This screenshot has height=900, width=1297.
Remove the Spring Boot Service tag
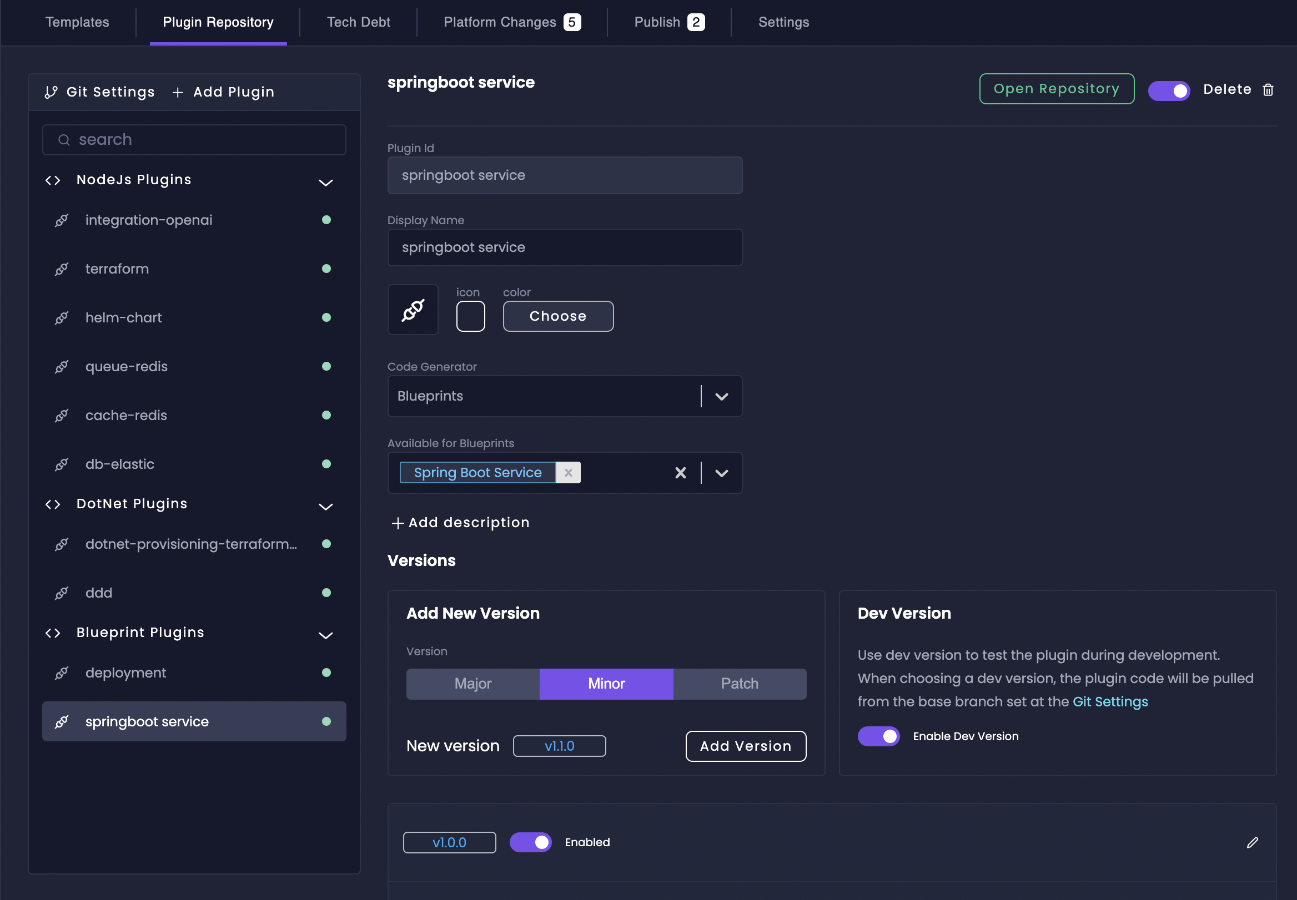click(x=568, y=473)
